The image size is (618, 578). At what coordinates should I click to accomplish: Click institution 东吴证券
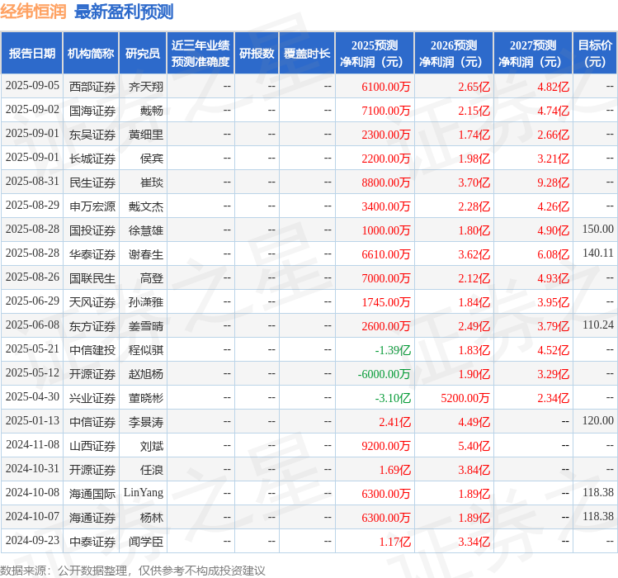[x=92, y=135]
